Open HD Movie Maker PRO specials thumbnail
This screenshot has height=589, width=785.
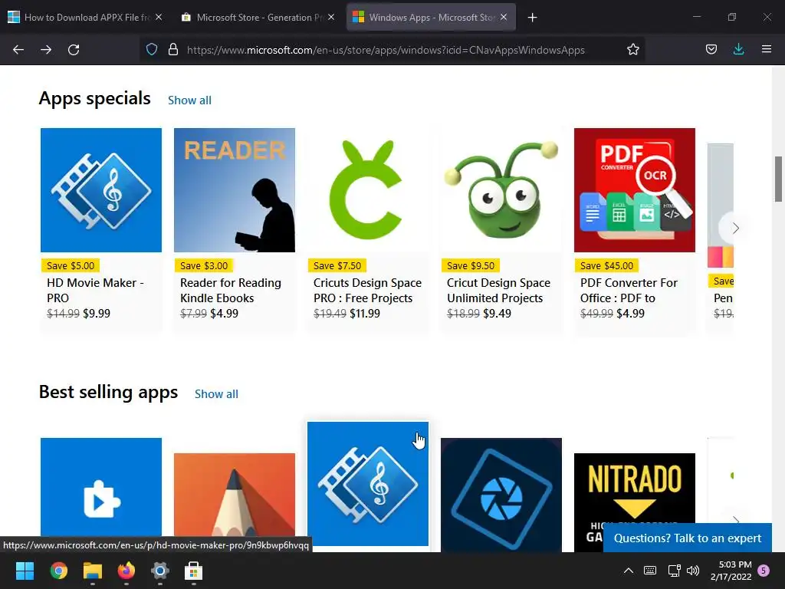(x=101, y=190)
